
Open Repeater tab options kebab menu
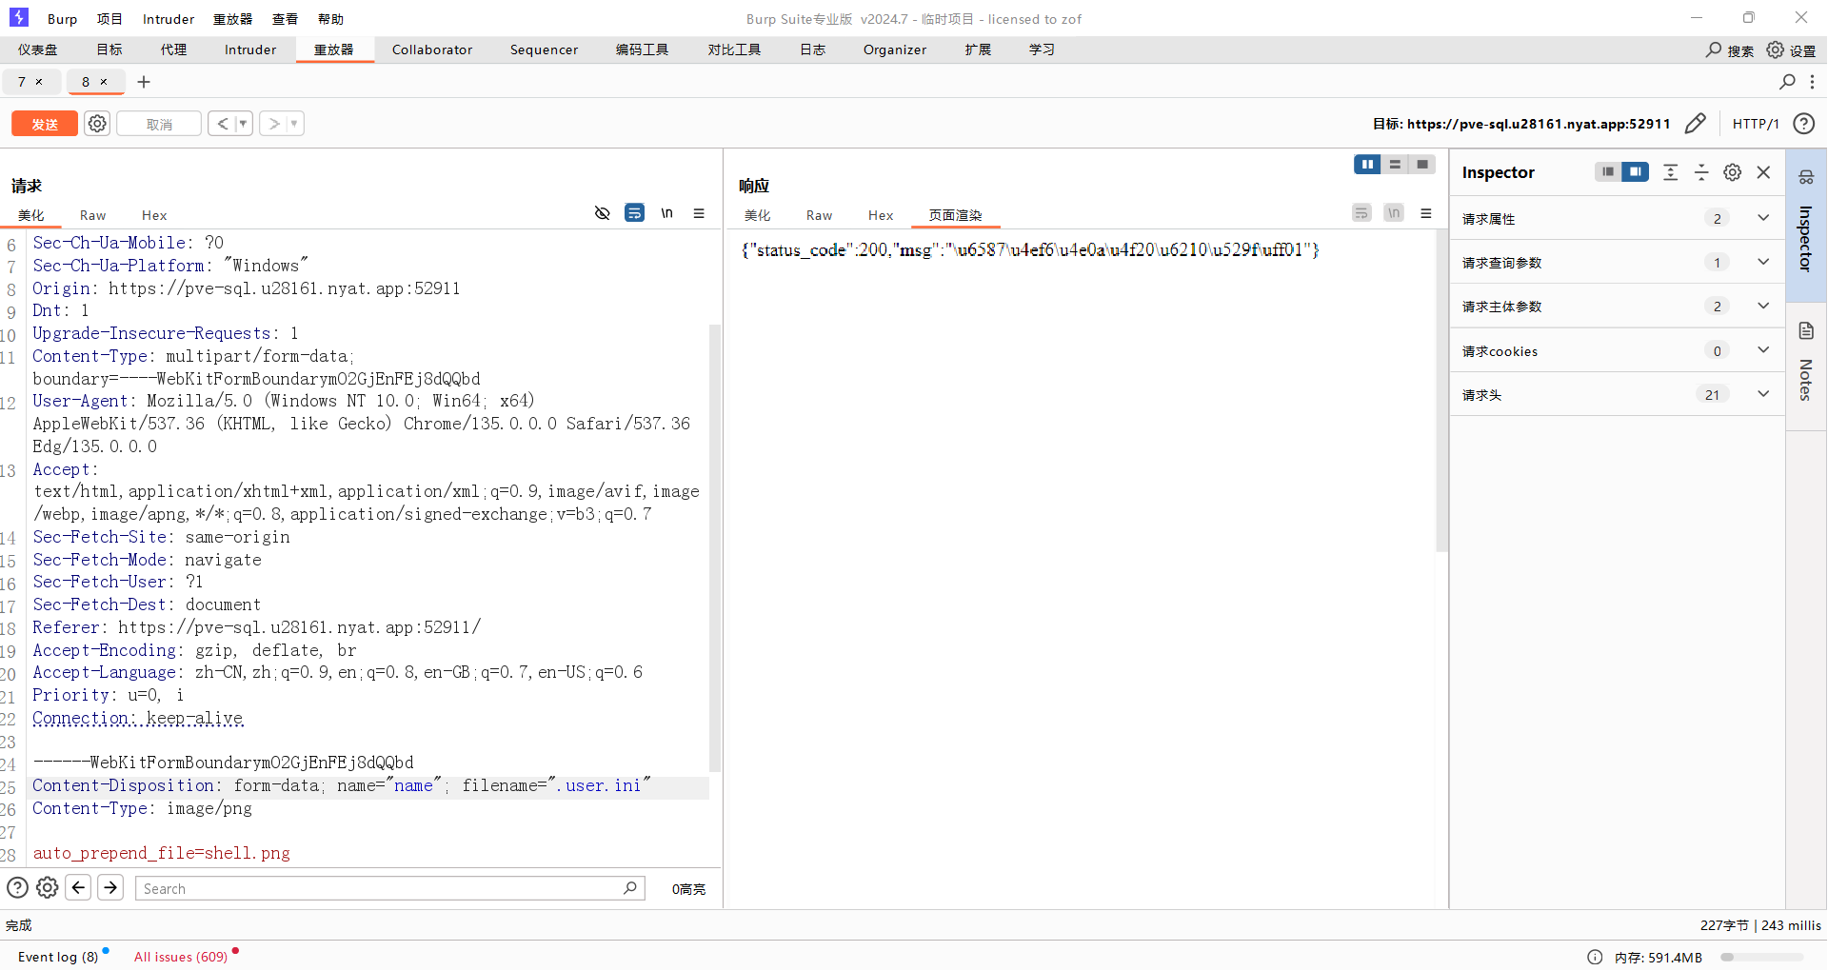pos(1812,82)
